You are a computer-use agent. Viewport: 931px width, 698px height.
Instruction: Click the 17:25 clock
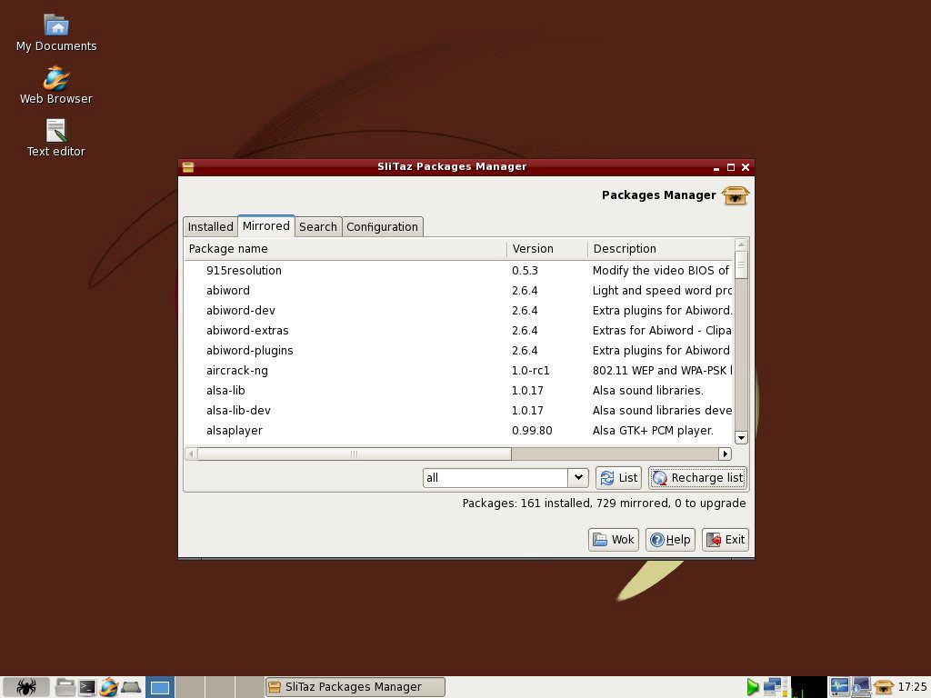tap(913, 687)
